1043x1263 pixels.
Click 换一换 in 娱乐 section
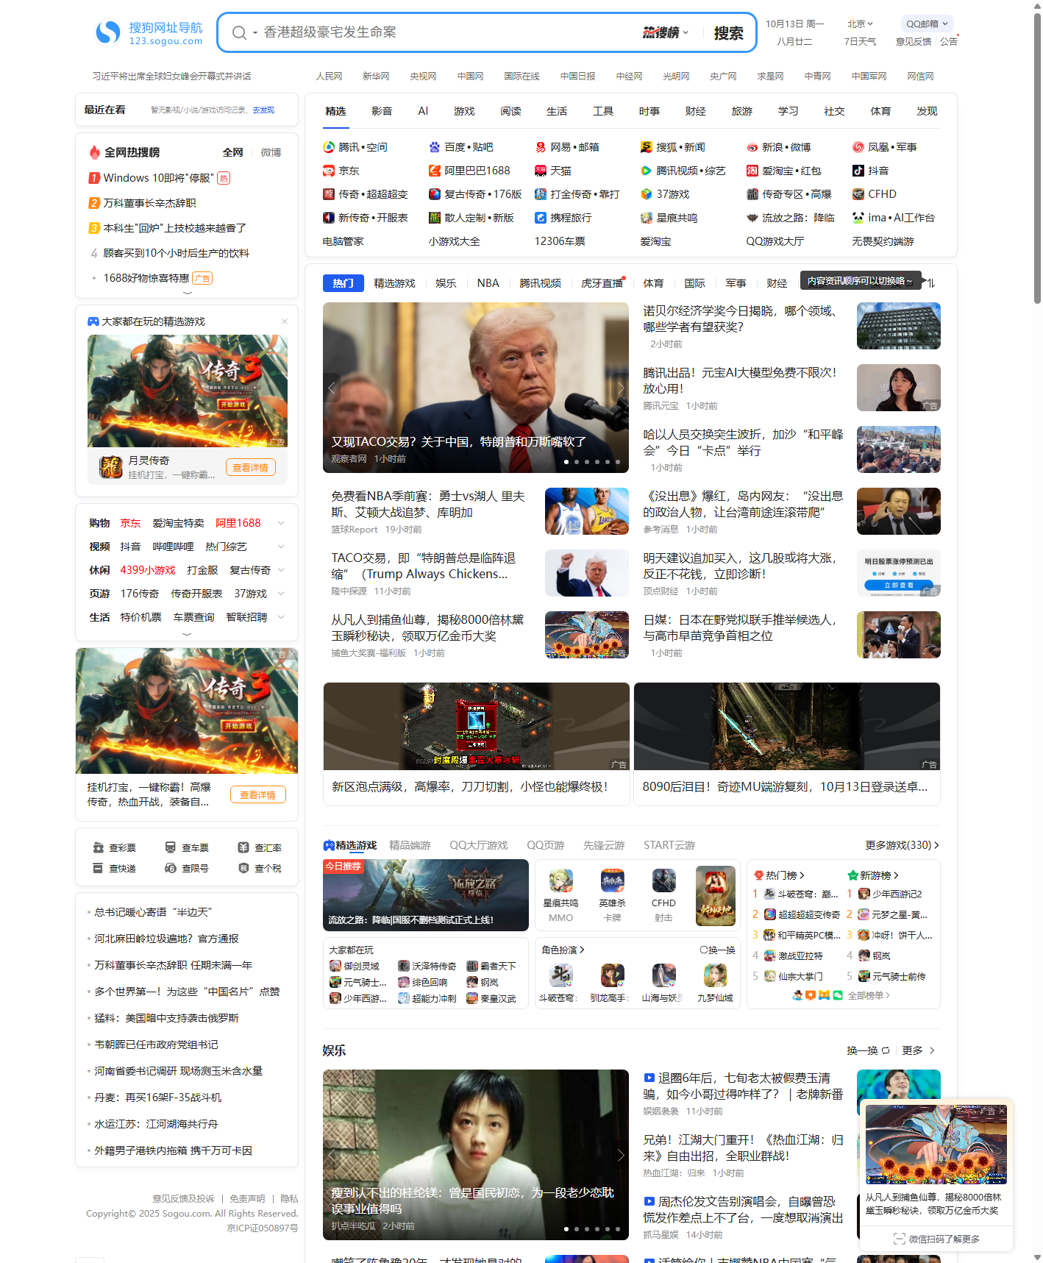[x=868, y=1050]
